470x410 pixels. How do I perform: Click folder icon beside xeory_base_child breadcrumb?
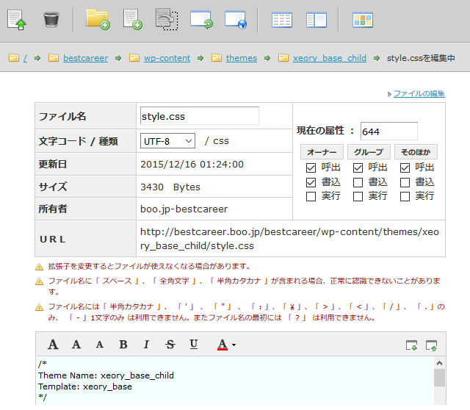pyautogui.click(x=283, y=57)
